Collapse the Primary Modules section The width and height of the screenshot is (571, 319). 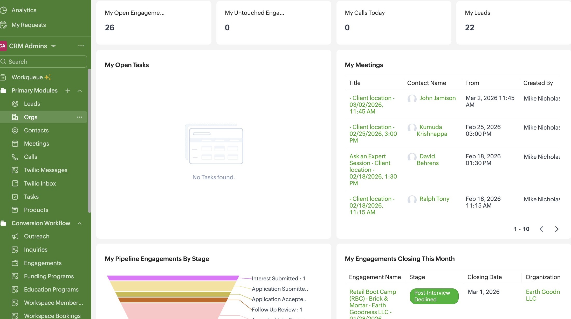pyautogui.click(x=80, y=91)
